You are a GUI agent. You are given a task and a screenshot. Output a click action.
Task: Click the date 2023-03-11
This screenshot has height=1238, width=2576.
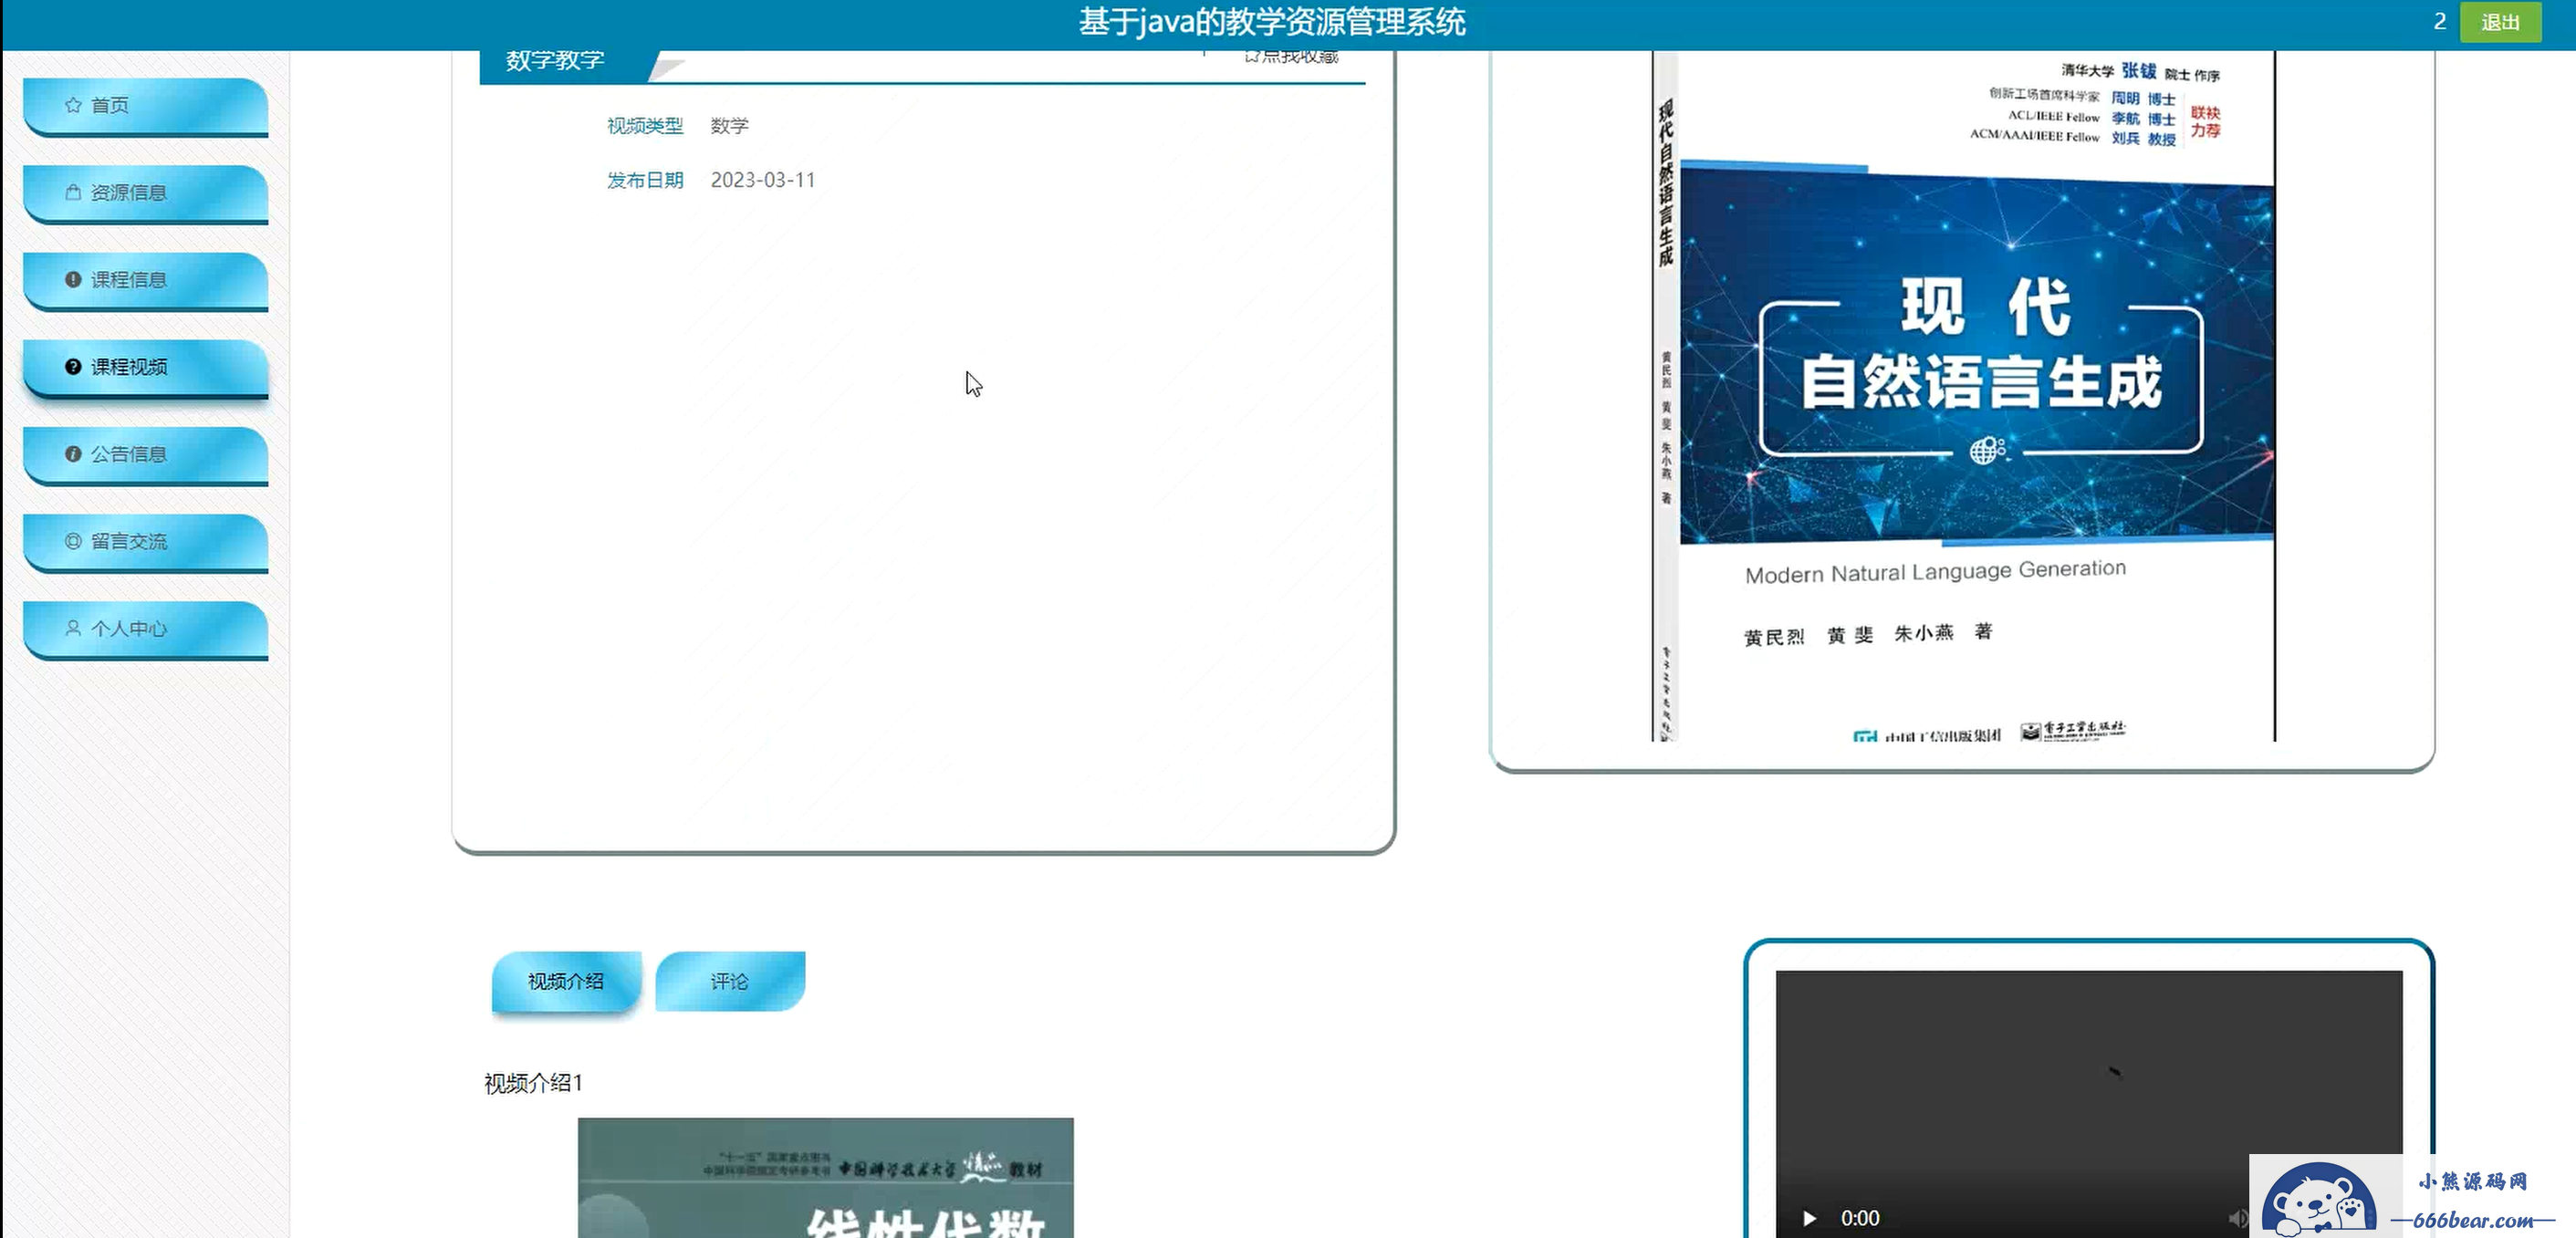763,180
